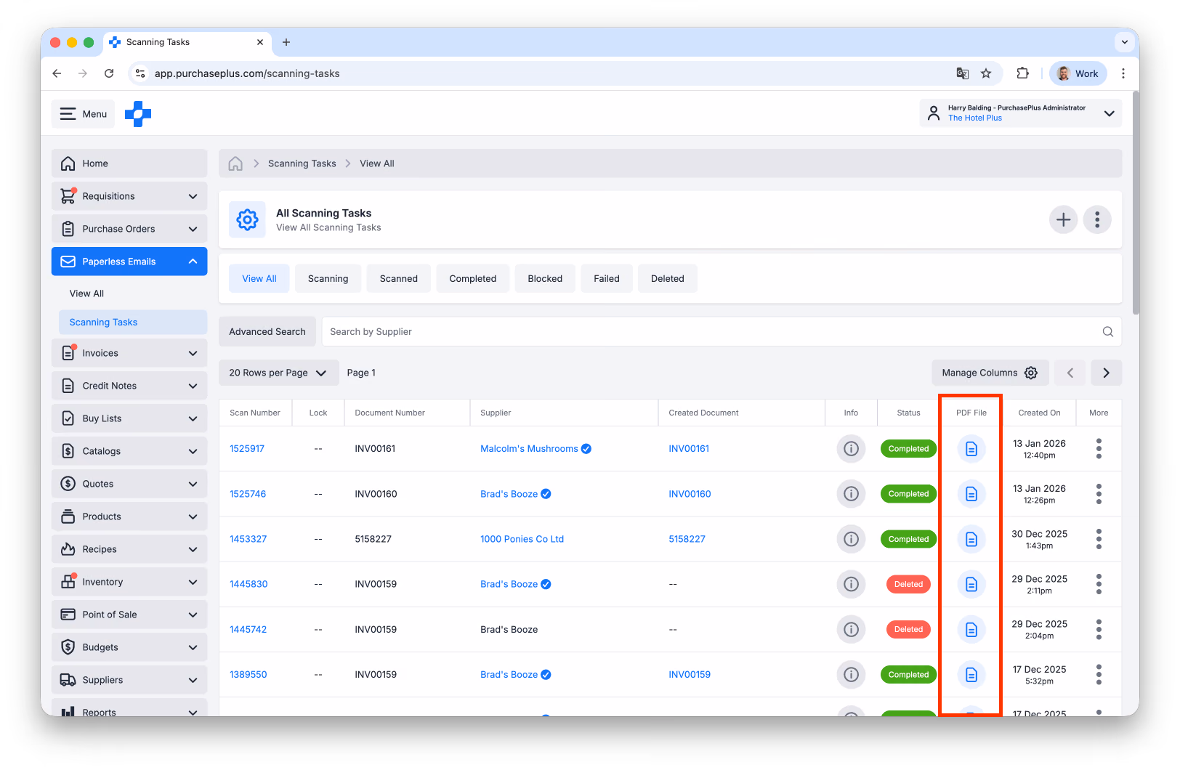1180x770 pixels.
Task: Open the main Menu button
Action: coord(83,114)
